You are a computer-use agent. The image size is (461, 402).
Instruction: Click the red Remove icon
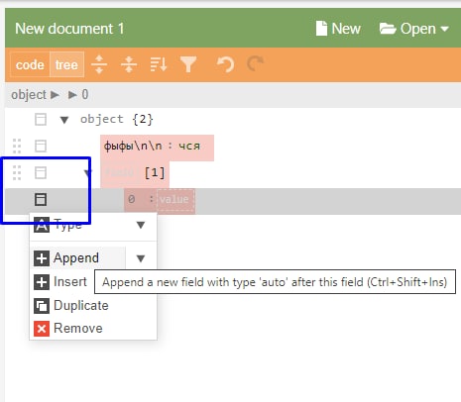point(42,329)
